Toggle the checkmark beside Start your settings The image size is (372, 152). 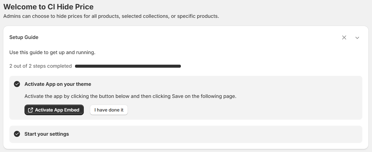point(17,134)
